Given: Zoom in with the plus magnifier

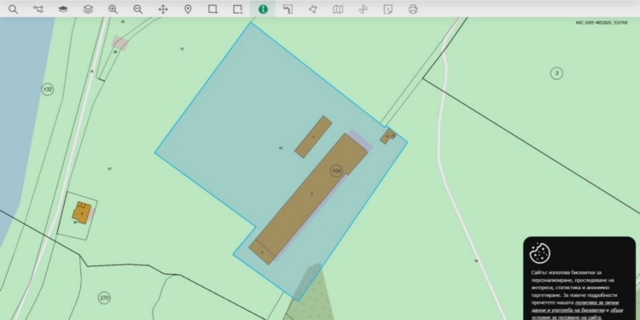Looking at the screenshot, I should (x=113, y=9).
